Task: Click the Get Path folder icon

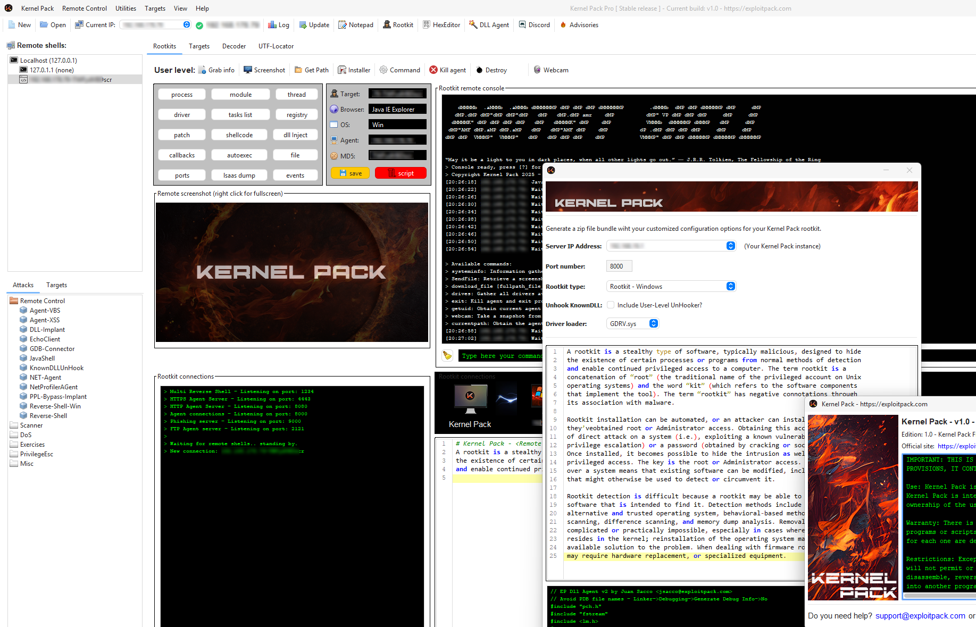Action: coord(298,70)
